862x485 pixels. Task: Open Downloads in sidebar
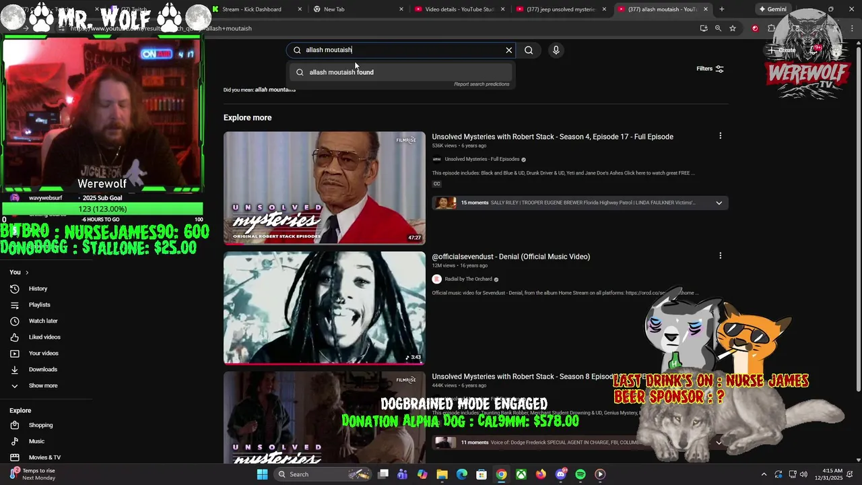point(42,370)
